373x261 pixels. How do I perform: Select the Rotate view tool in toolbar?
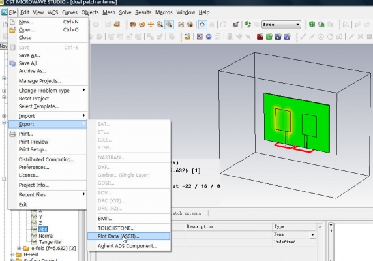click(x=133, y=24)
